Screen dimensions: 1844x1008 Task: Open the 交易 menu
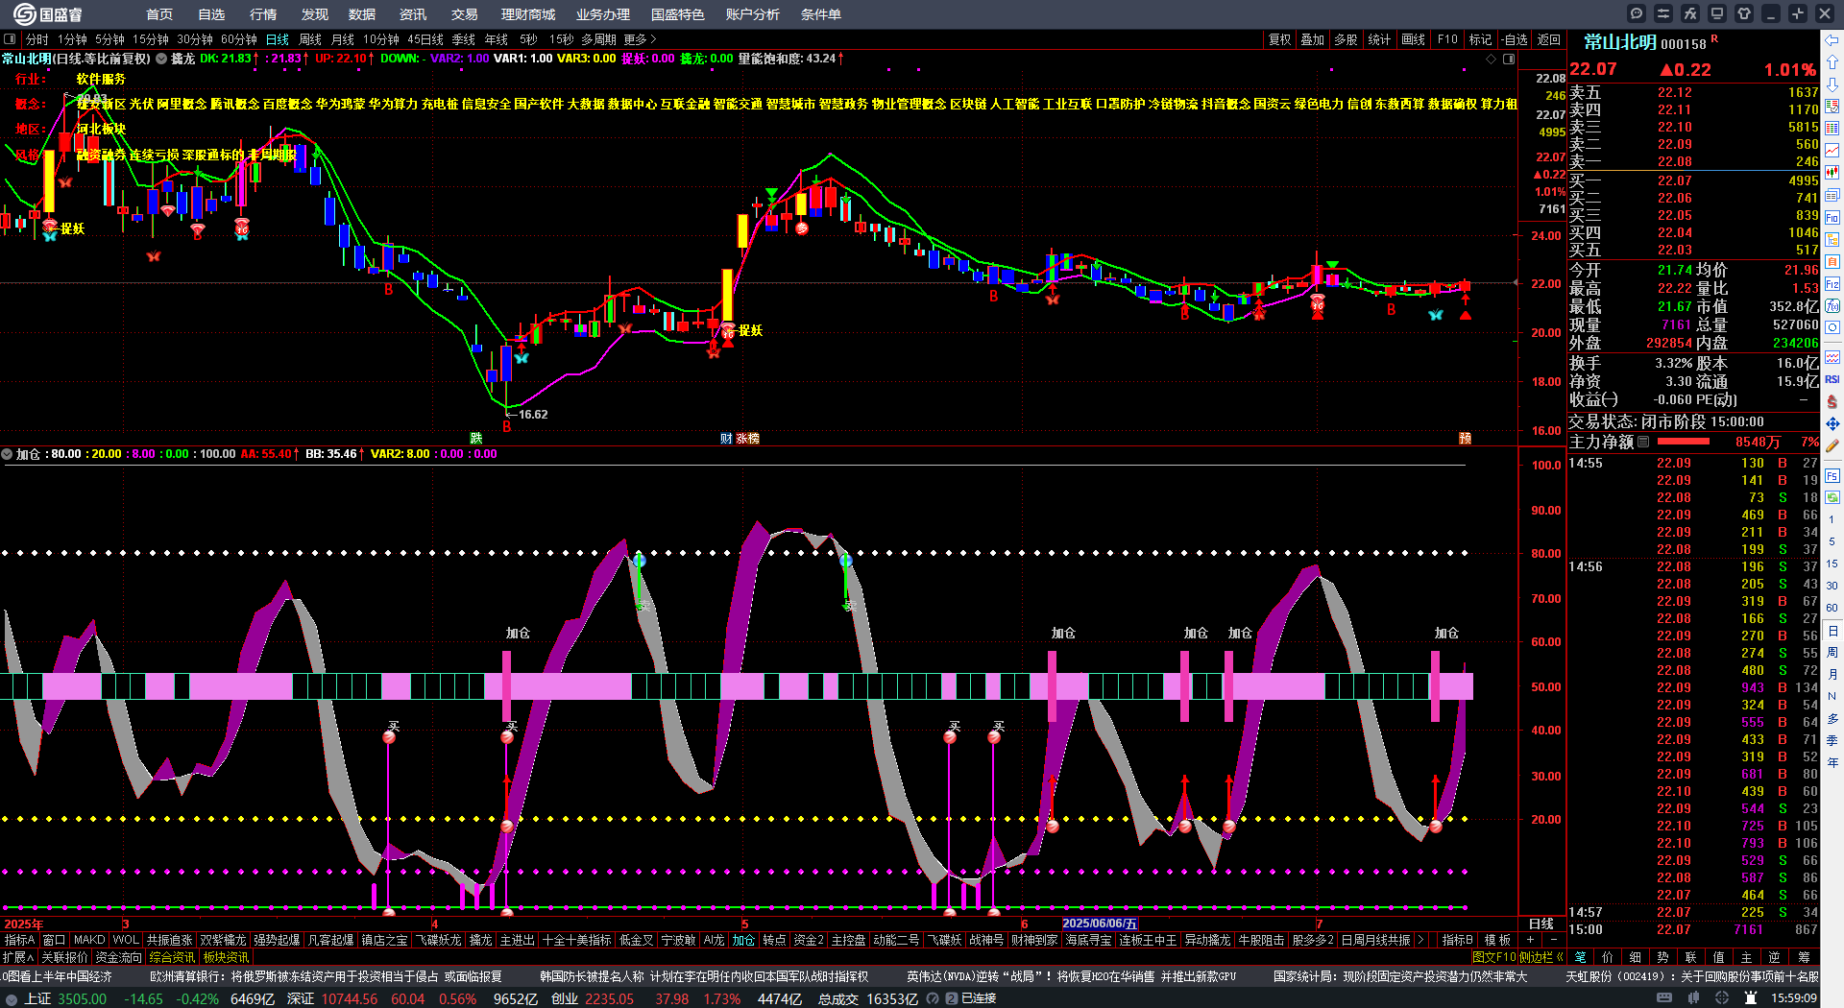(464, 14)
